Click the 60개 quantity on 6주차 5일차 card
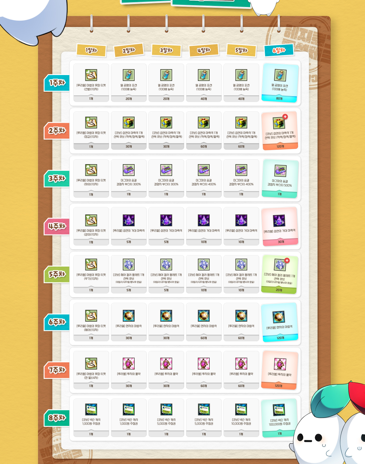This screenshot has height=464, width=365. tap(241, 338)
